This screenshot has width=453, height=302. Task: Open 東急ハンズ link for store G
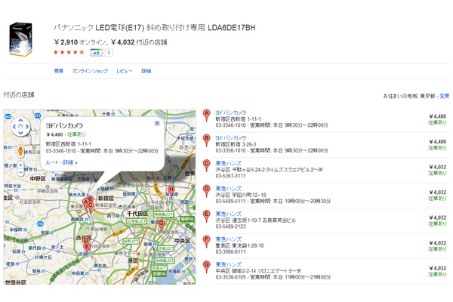(229, 261)
